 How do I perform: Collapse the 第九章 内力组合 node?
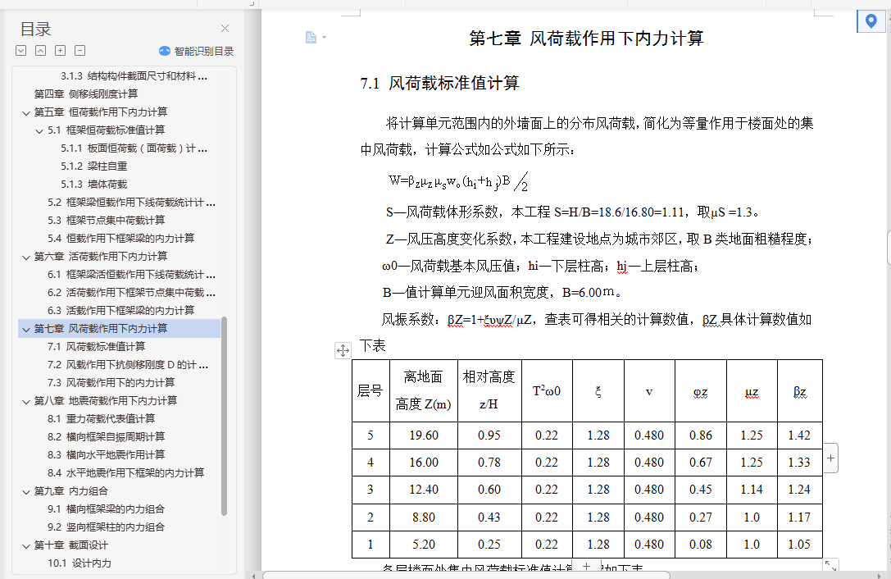(x=26, y=491)
